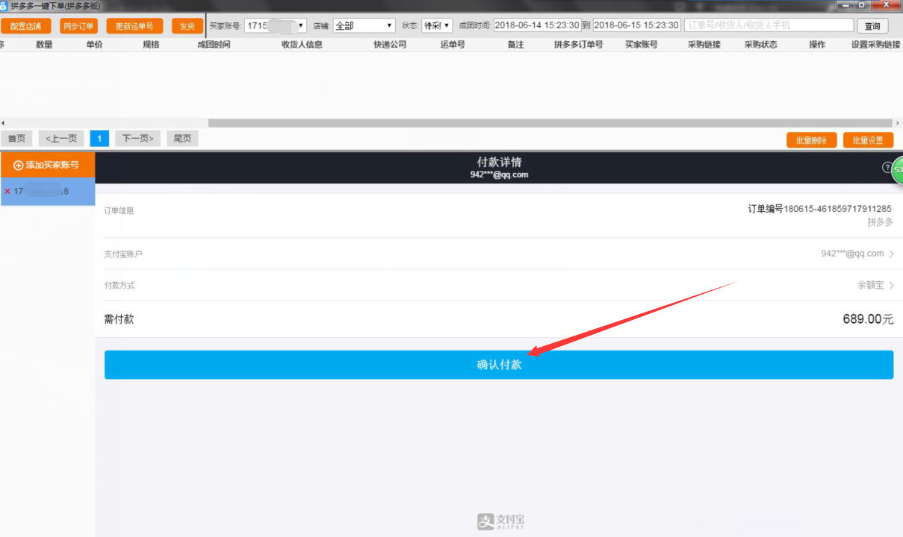Go to the last page with 尾页
Screen dimensions: 903x537
tap(182, 139)
